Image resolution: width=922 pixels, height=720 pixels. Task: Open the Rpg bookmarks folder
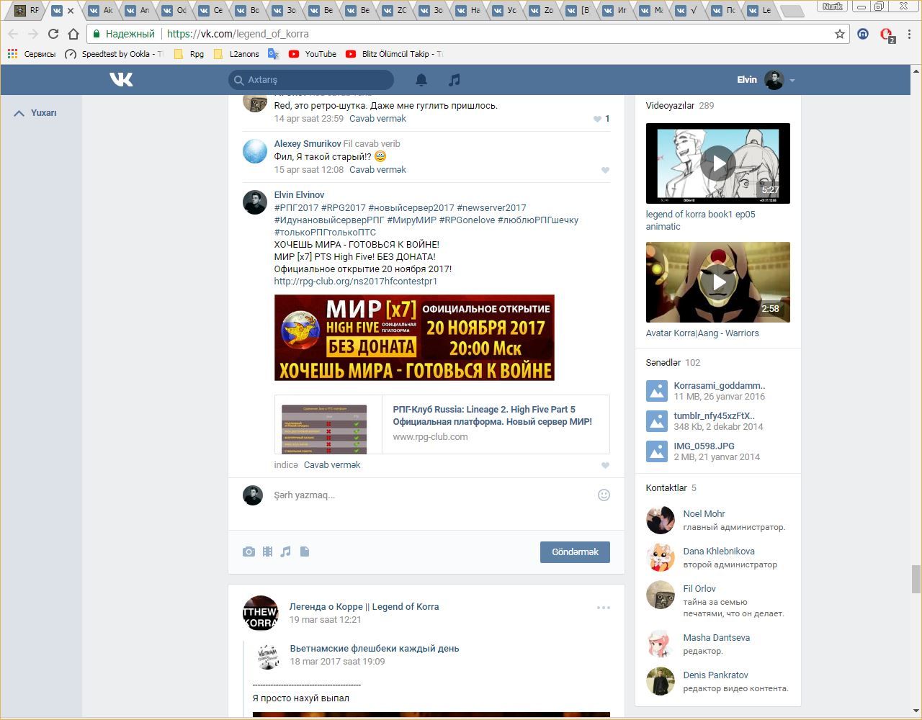189,54
